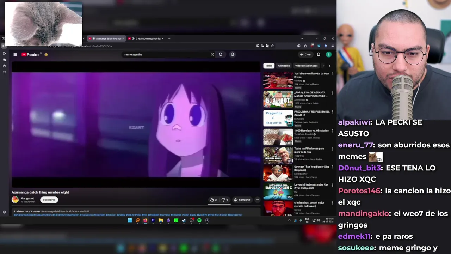Select the Videos relacionados filter chip

[306, 66]
